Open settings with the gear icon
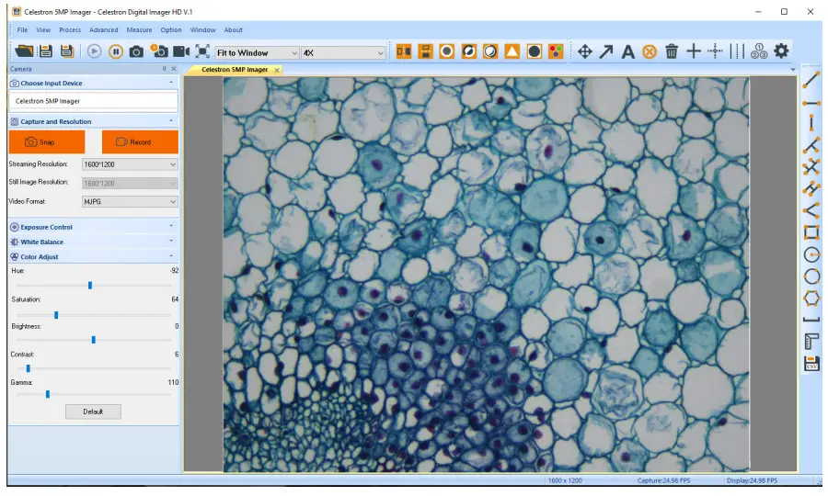 click(781, 51)
